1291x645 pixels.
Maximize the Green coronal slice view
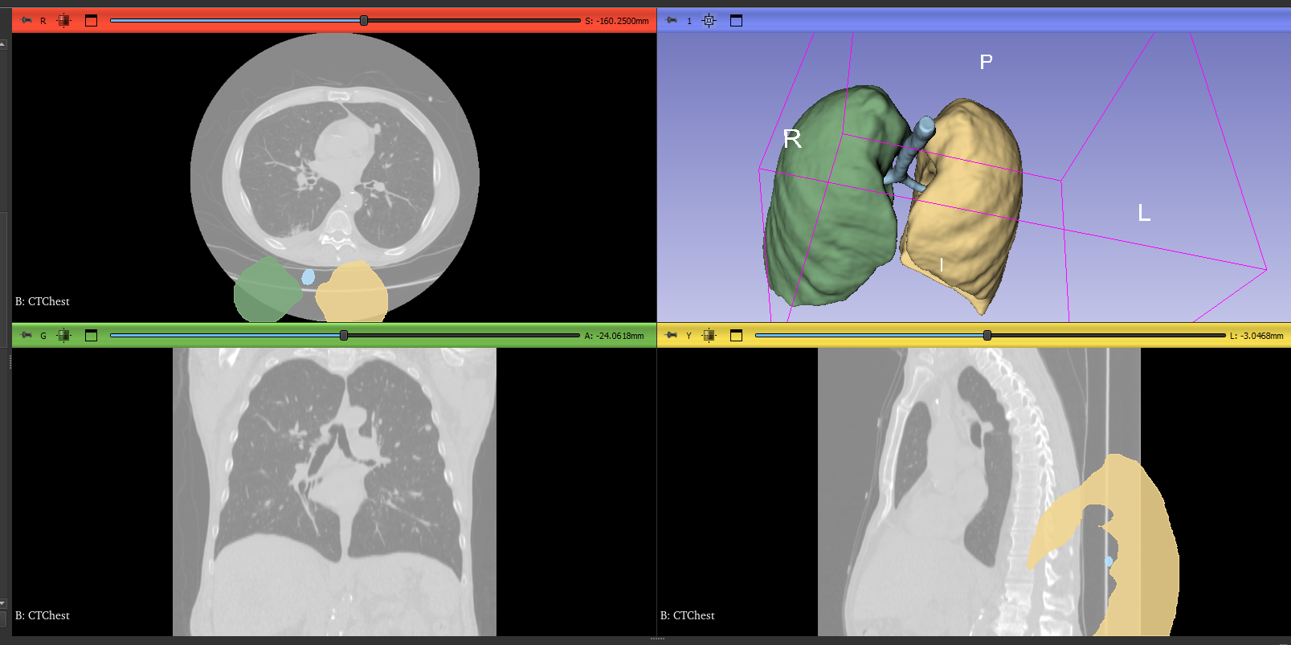[91, 336]
